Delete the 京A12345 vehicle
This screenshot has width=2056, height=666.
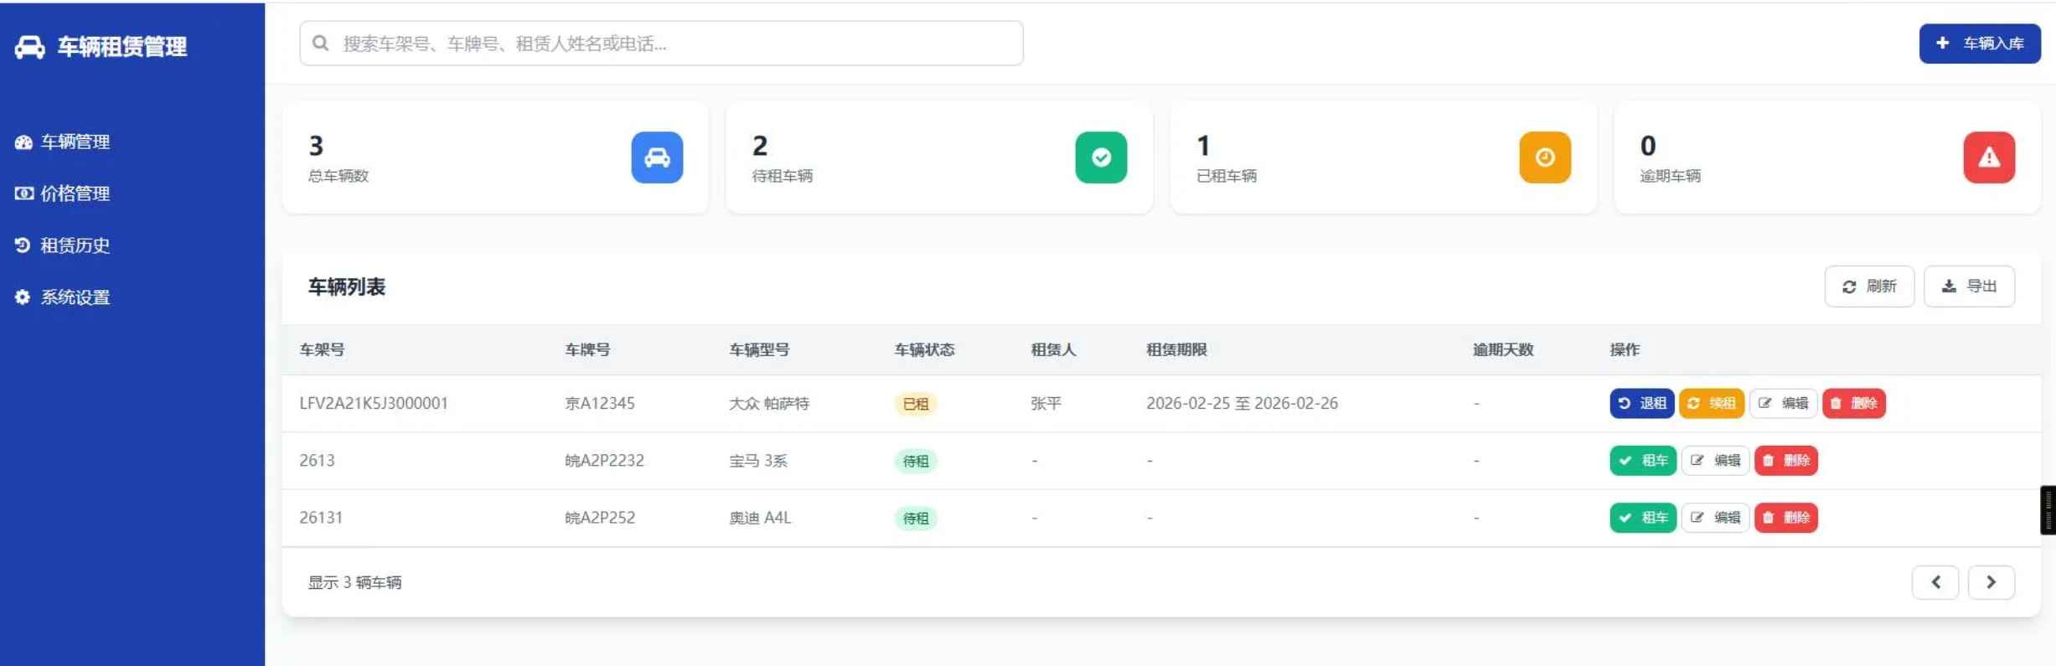pyautogui.click(x=1854, y=403)
